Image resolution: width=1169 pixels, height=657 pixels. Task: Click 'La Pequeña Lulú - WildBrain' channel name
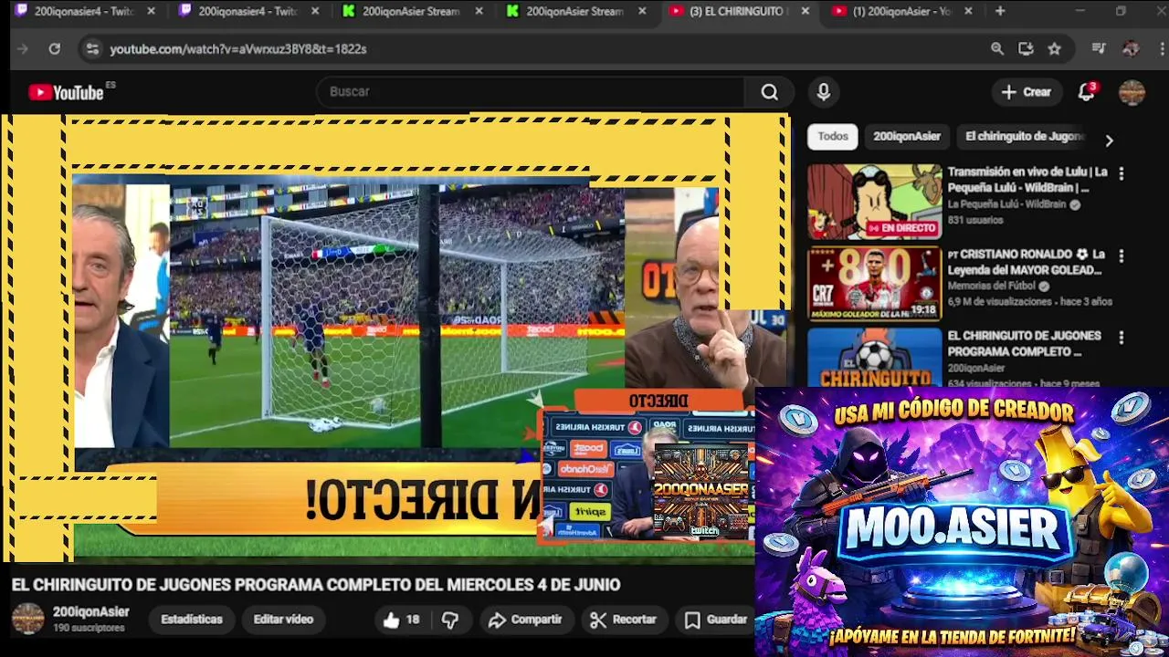point(1006,204)
